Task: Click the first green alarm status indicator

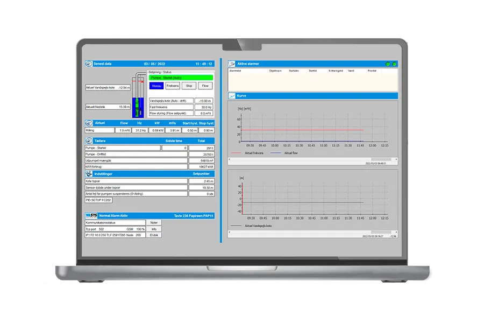Action: tap(388, 64)
